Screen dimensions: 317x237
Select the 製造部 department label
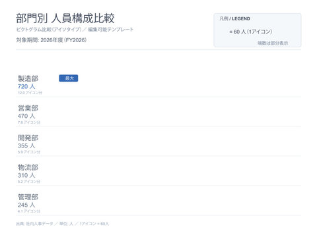tap(28, 78)
